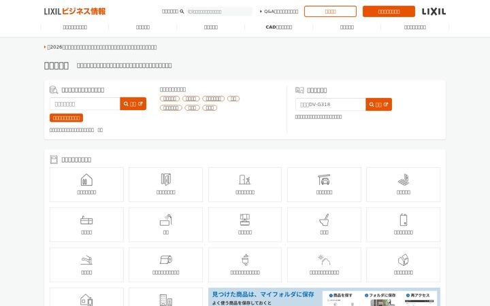Open the package box icon category

[403, 265]
